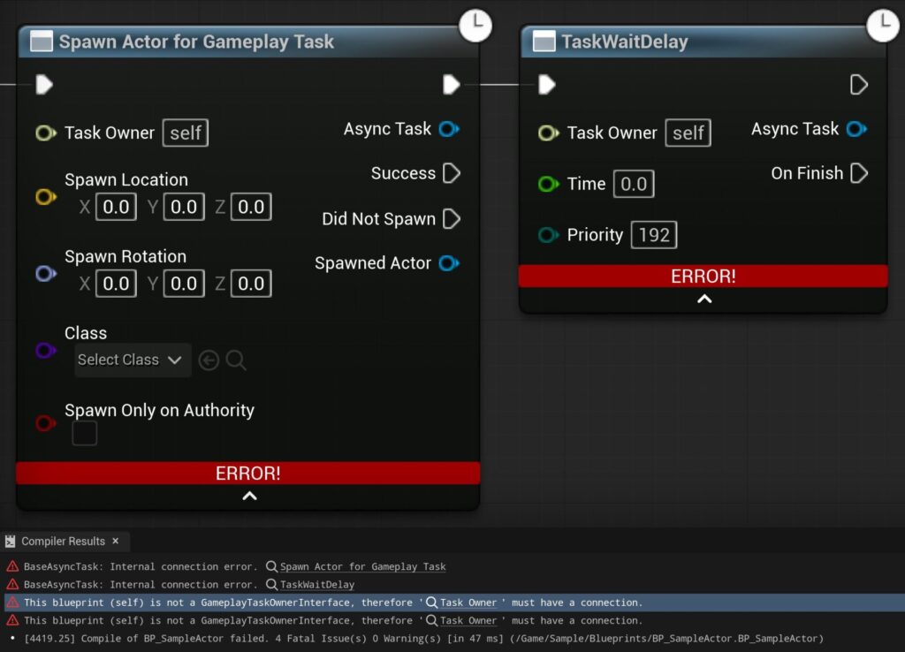This screenshot has width=905, height=652.
Task: Click the Async Task pin on TaskWaitDelay
Action: tap(856, 129)
